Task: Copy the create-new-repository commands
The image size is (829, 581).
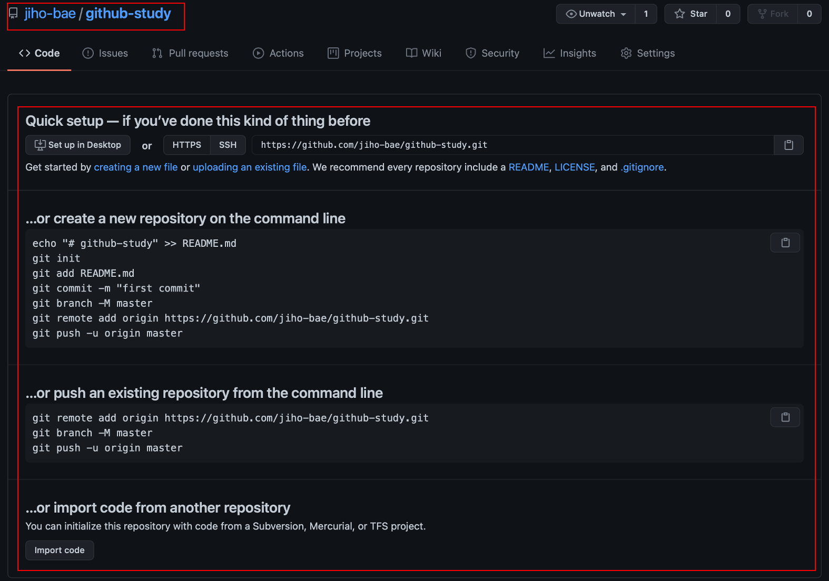Action: pyautogui.click(x=785, y=243)
